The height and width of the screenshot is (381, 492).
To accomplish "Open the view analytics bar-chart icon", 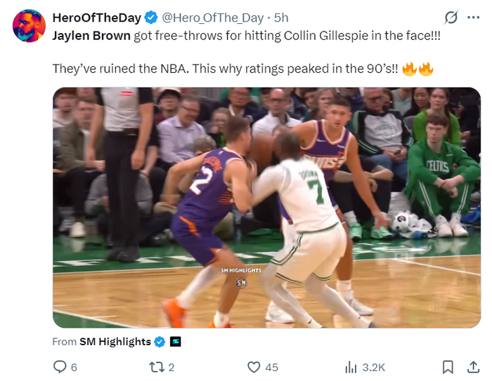I will pyautogui.click(x=351, y=366).
